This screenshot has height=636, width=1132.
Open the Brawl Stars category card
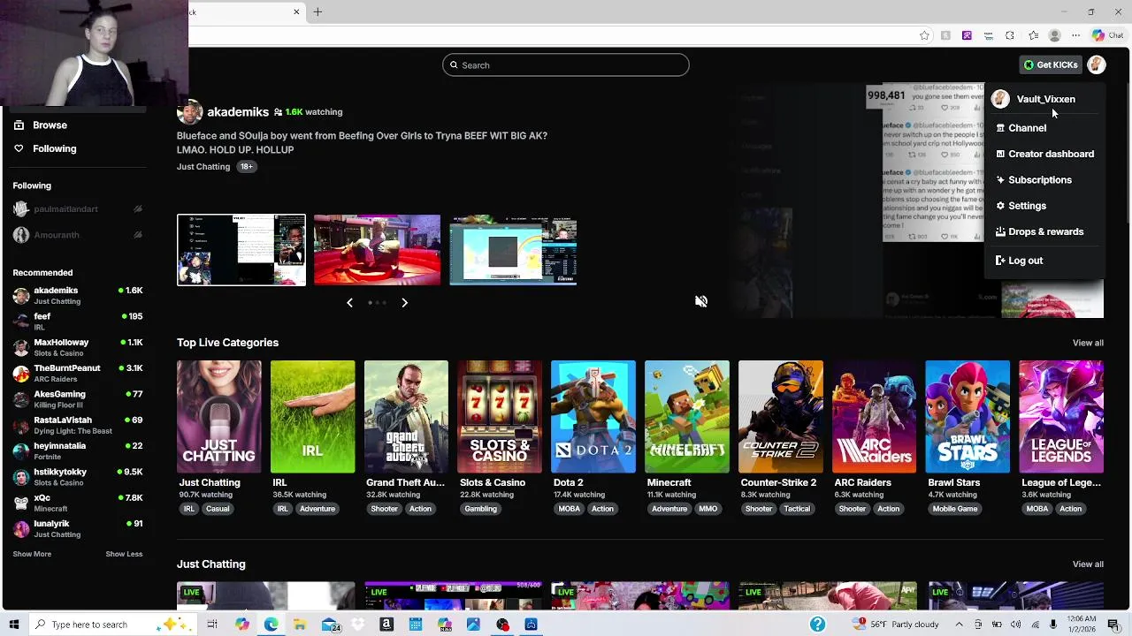pyautogui.click(x=968, y=417)
